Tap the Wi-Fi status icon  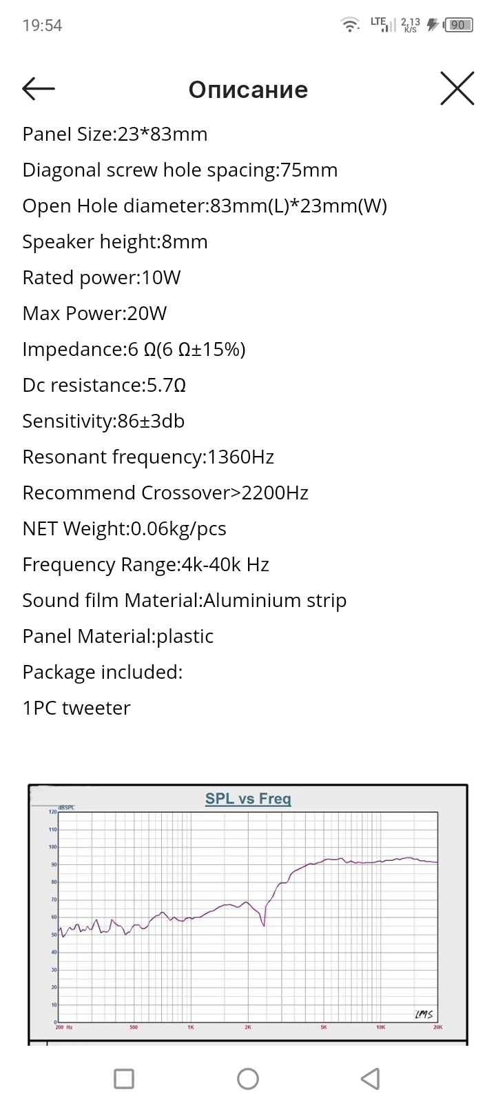tap(351, 25)
